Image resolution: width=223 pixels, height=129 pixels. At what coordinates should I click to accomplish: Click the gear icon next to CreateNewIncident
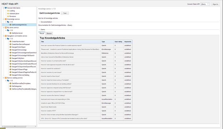pos(10,41)
